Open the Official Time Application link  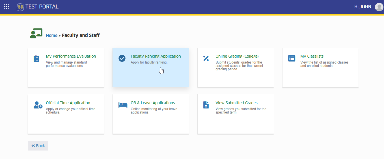(x=68, y=103)
